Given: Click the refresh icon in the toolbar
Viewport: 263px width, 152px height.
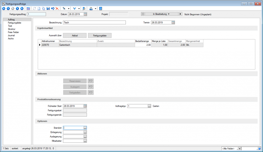Looking at the screenshot, I should pos(34,8).
